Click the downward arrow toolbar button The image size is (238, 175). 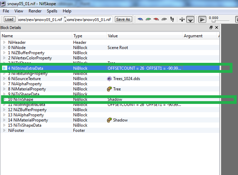(x=190, y=19)
